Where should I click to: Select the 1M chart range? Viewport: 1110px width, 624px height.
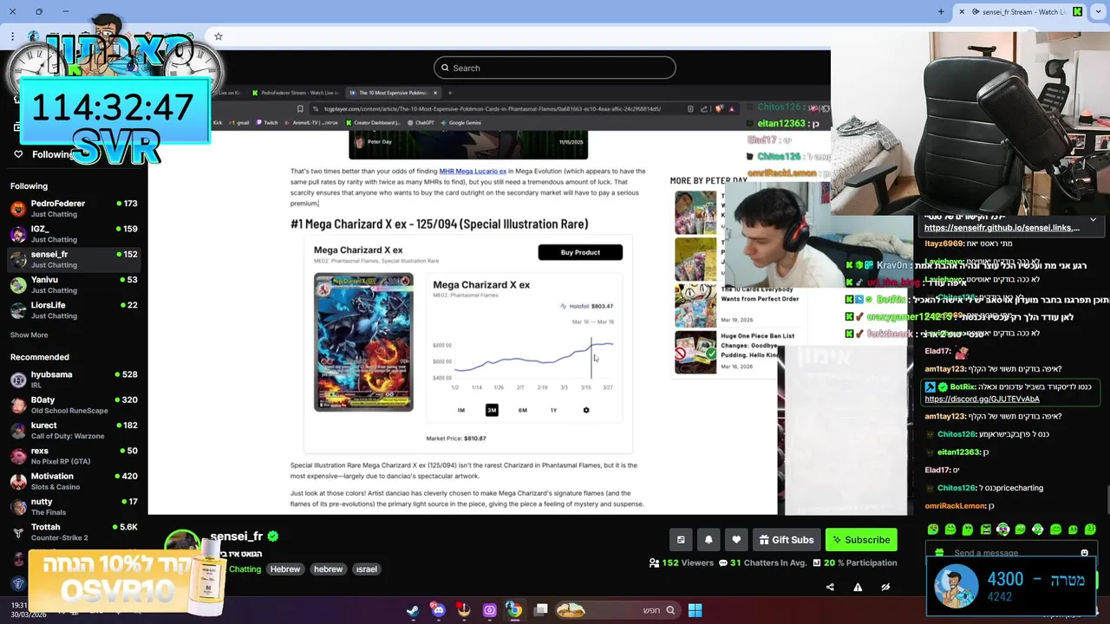point(460,410)
